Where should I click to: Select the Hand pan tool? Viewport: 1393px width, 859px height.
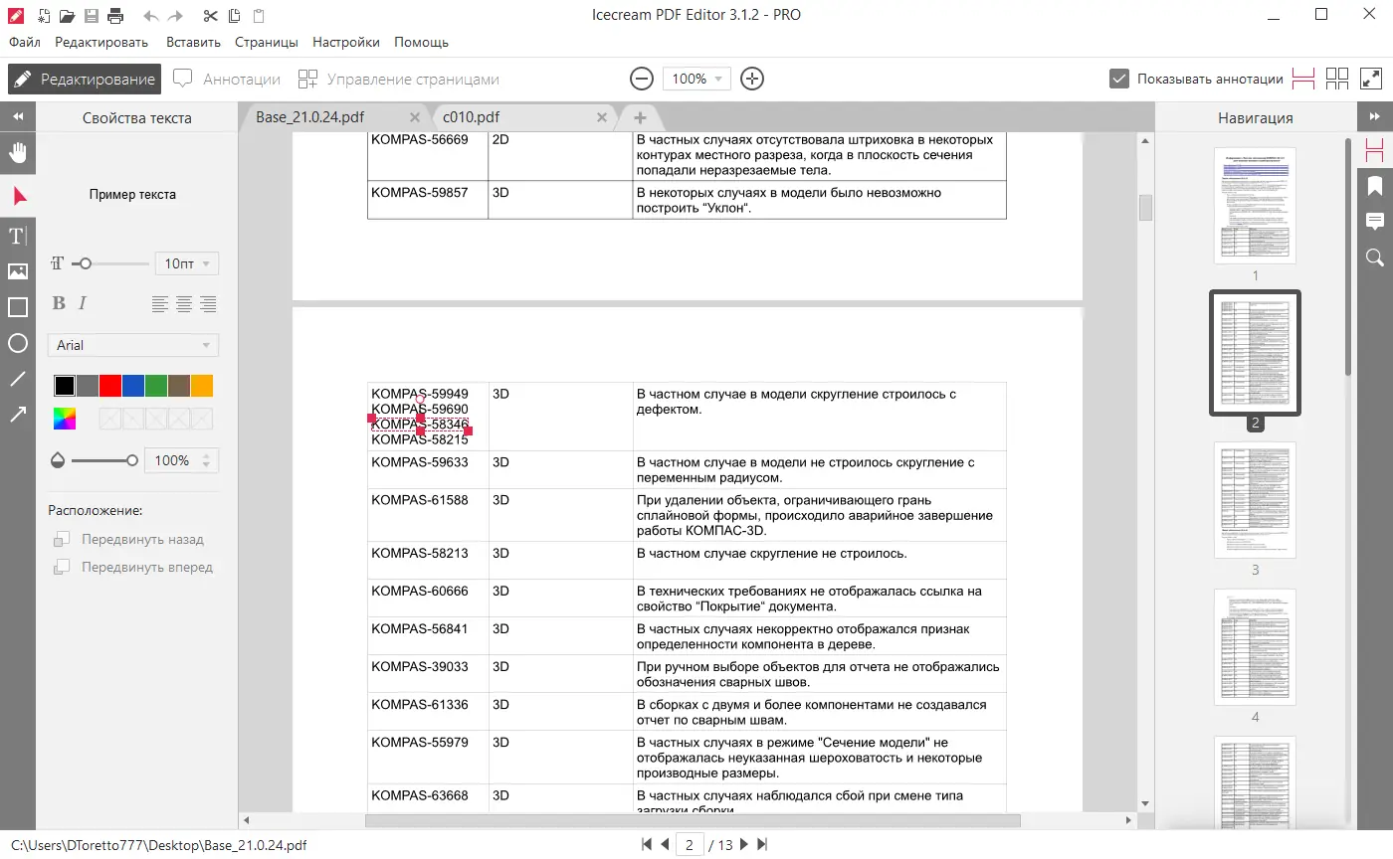coord(17,152)
